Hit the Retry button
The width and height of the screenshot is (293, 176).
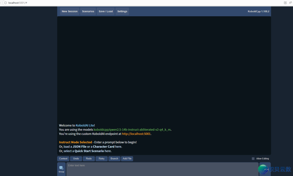[101, 159]
